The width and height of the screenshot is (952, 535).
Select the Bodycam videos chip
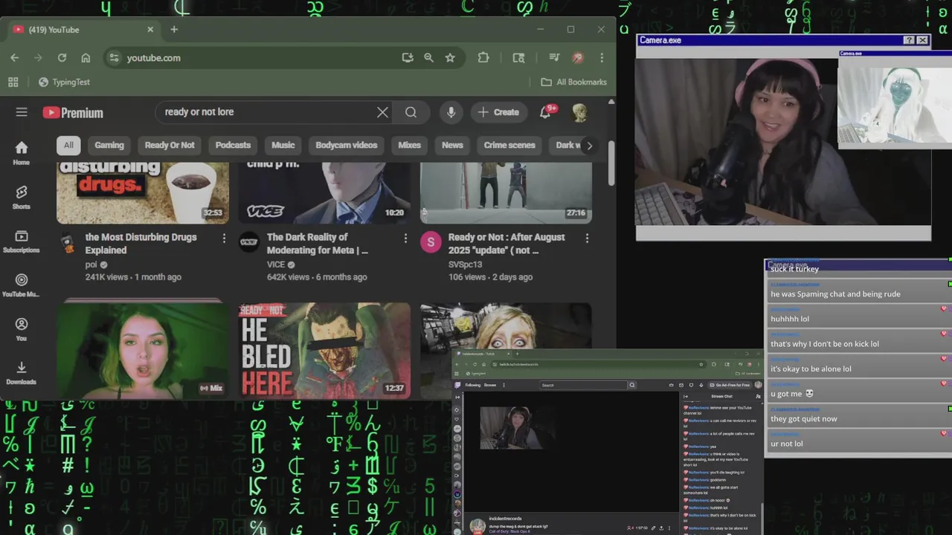346,145
